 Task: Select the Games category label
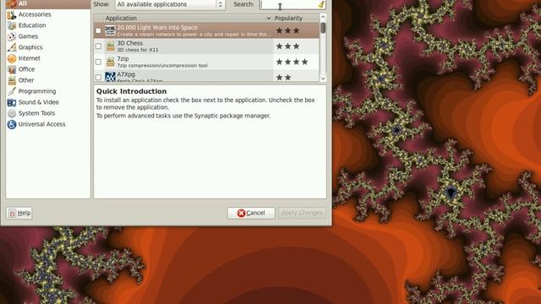28,36
